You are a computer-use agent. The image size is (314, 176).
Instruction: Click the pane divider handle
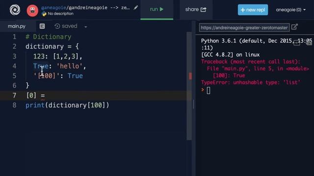pyautogui.click(x=193, y=104)
